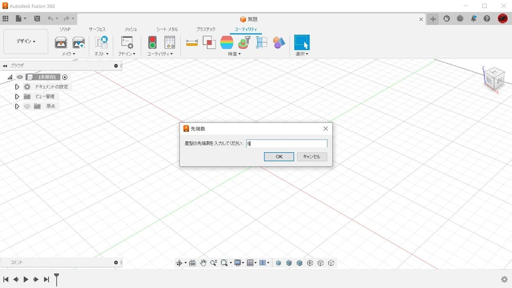
Task: Click キャンセル in the 先端数 dialog
Action: pyautogui.click(x=312, y=157)
